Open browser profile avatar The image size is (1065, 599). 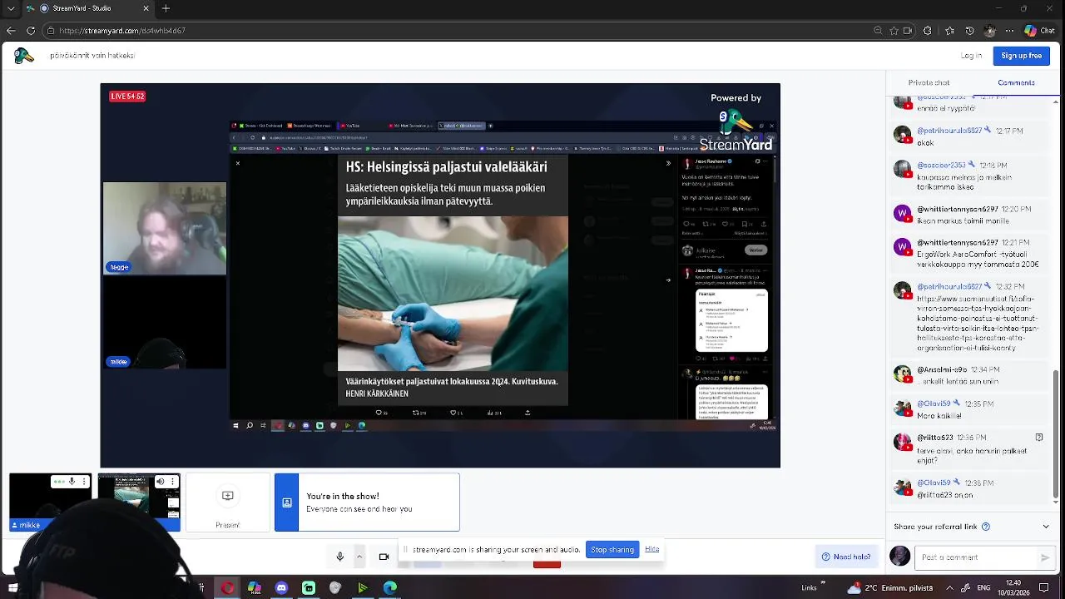(988, 31)
